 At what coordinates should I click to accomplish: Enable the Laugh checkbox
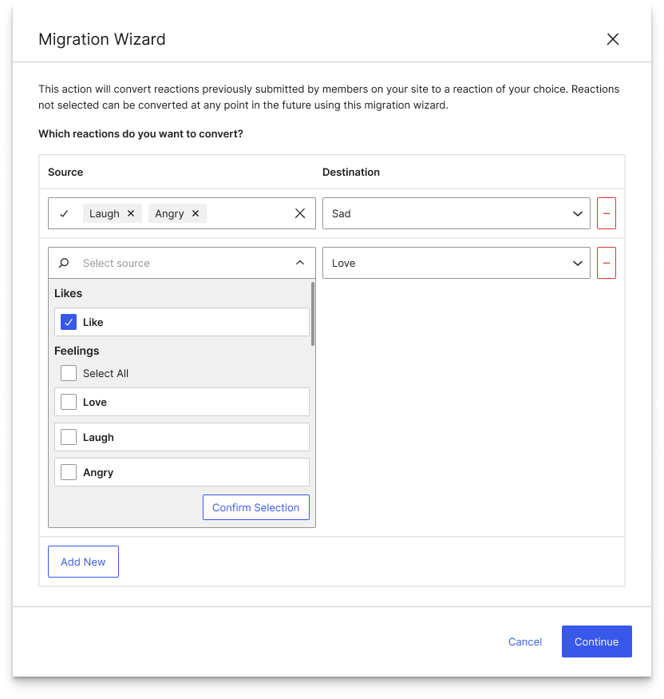pos(69,438)
